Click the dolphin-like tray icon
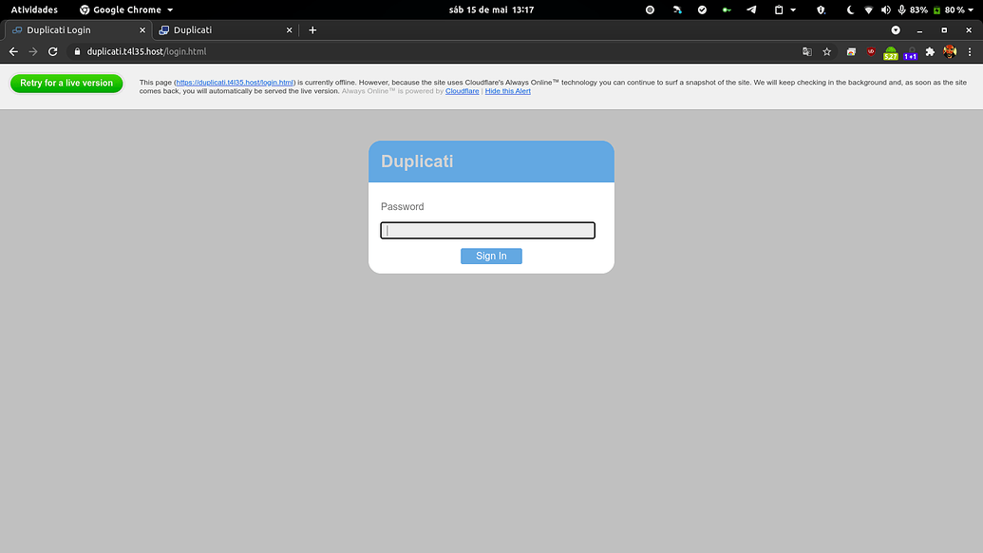Viewport: 983px width, 553px height. [x=677, y=10]
